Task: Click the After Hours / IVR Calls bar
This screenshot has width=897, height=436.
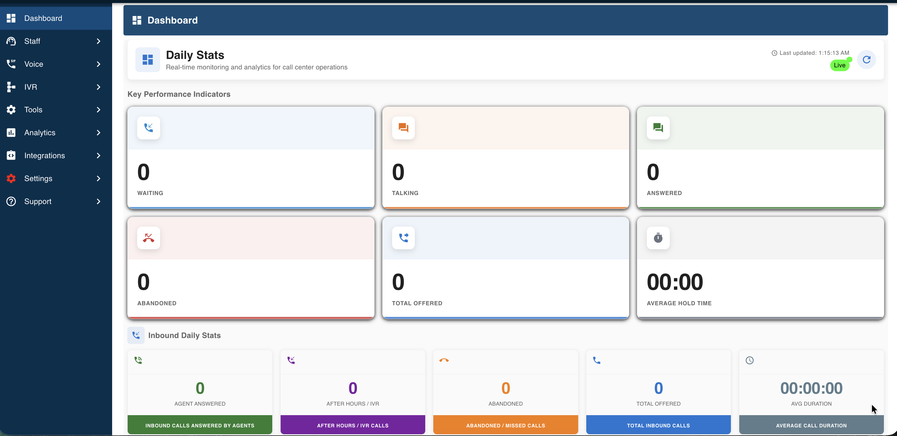Action: click(x=353, y=425)
